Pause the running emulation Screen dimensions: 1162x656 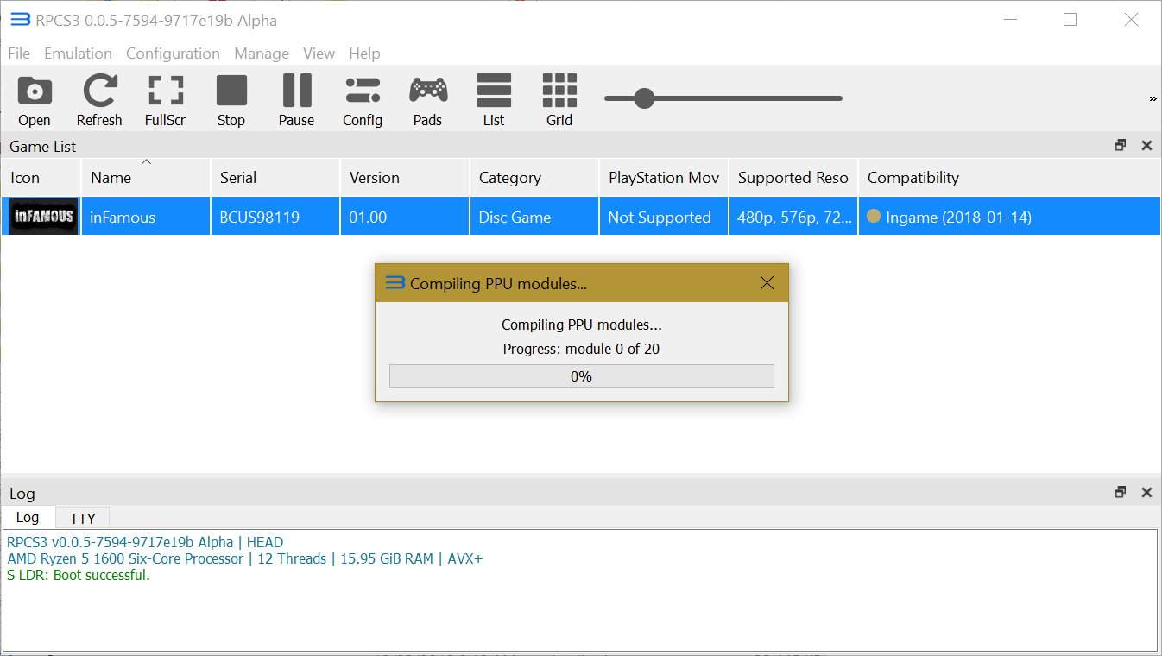296,100
